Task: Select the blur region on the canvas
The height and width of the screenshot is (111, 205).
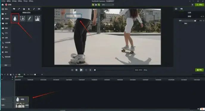Action: click(74, 16)
